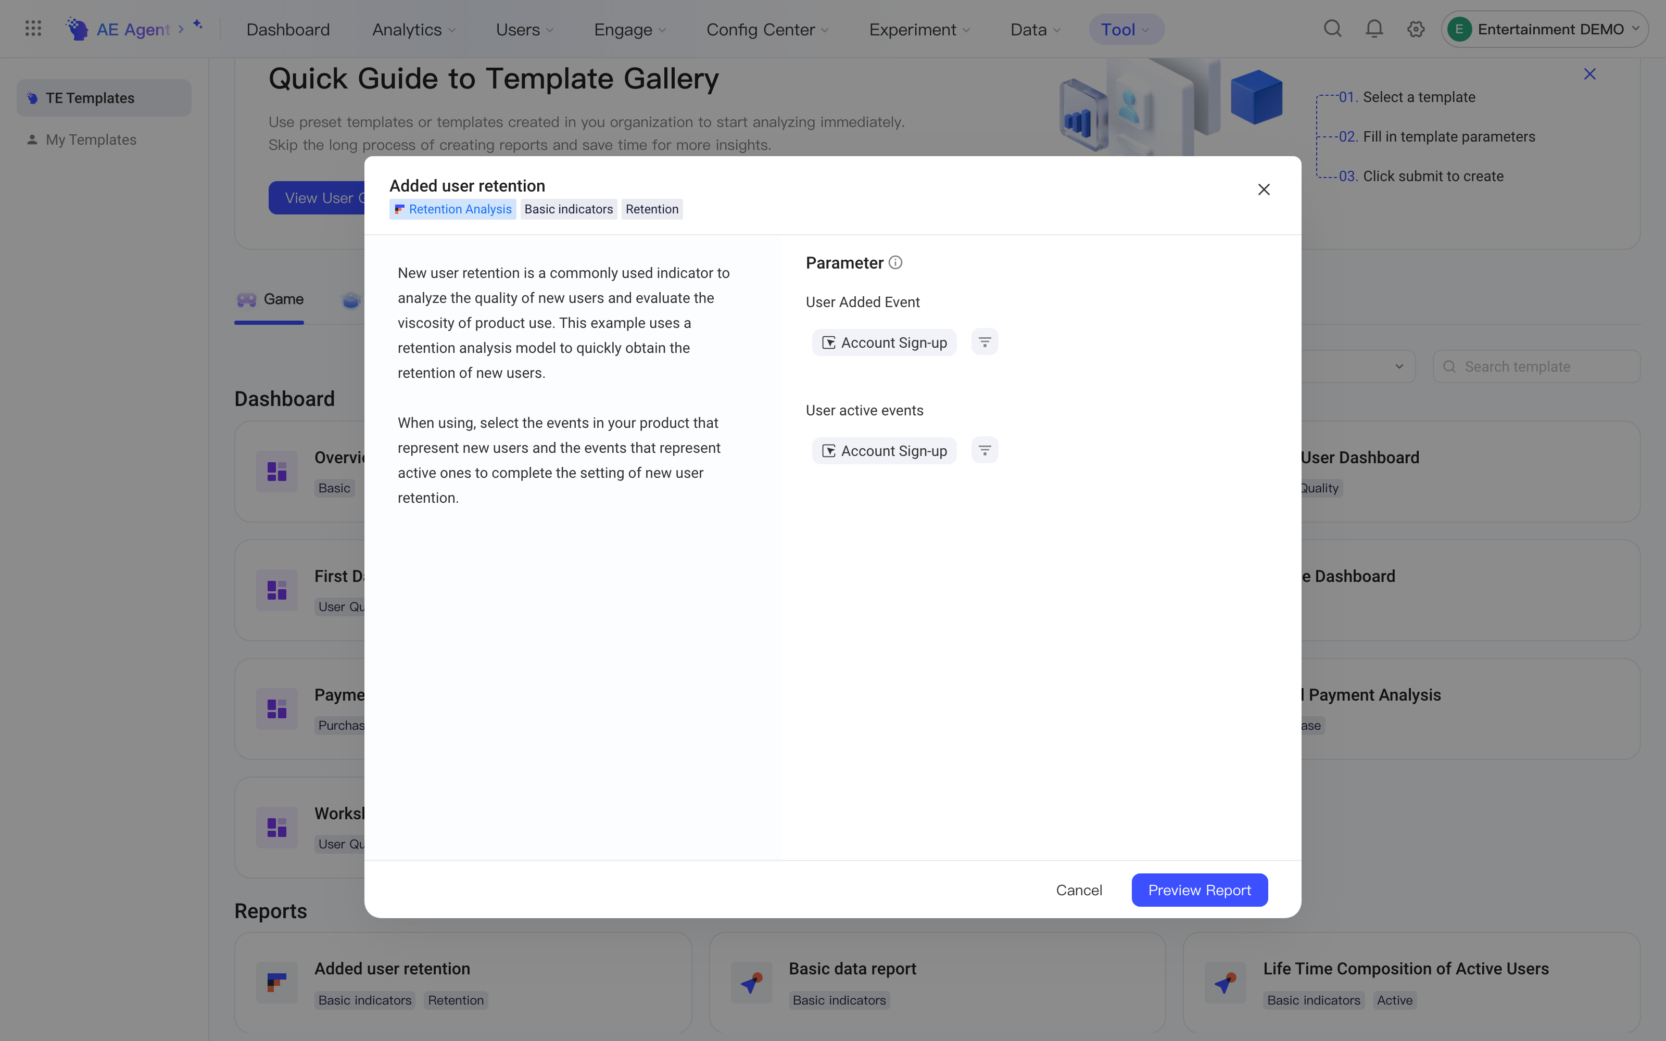The width and height of the screenshot is (1666, 1041).
Task: Open the global search icon
Action: [1333, 29]
